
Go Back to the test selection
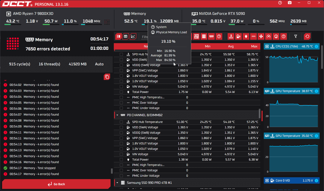pos(56,184)
